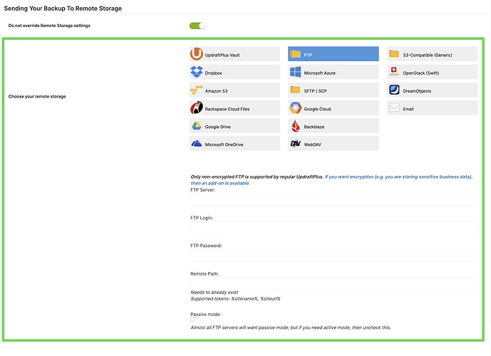Viewport: 491px width, 356px height.
Task: Click the 'Only non-encrypted FTP' notice text
Action: tap(257, 177)
